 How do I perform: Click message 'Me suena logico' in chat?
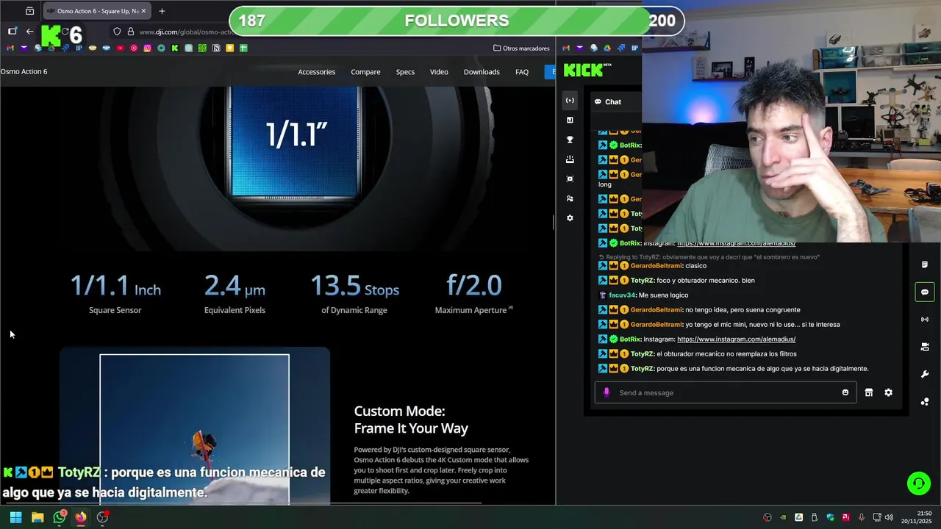[663, 295]
